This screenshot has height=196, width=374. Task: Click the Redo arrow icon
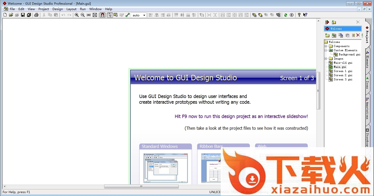(x=69, y=15)
